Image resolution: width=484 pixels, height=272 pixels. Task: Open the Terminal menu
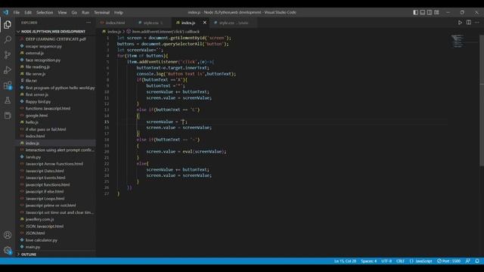[102, 12]
